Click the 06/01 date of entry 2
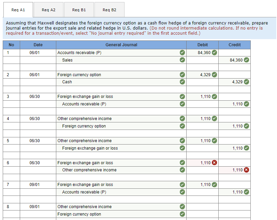 [34, 75]
